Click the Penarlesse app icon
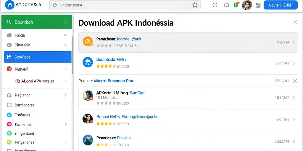Image resolution: width=303 pixels, height=151 pixels. click(x=88, y=140)
